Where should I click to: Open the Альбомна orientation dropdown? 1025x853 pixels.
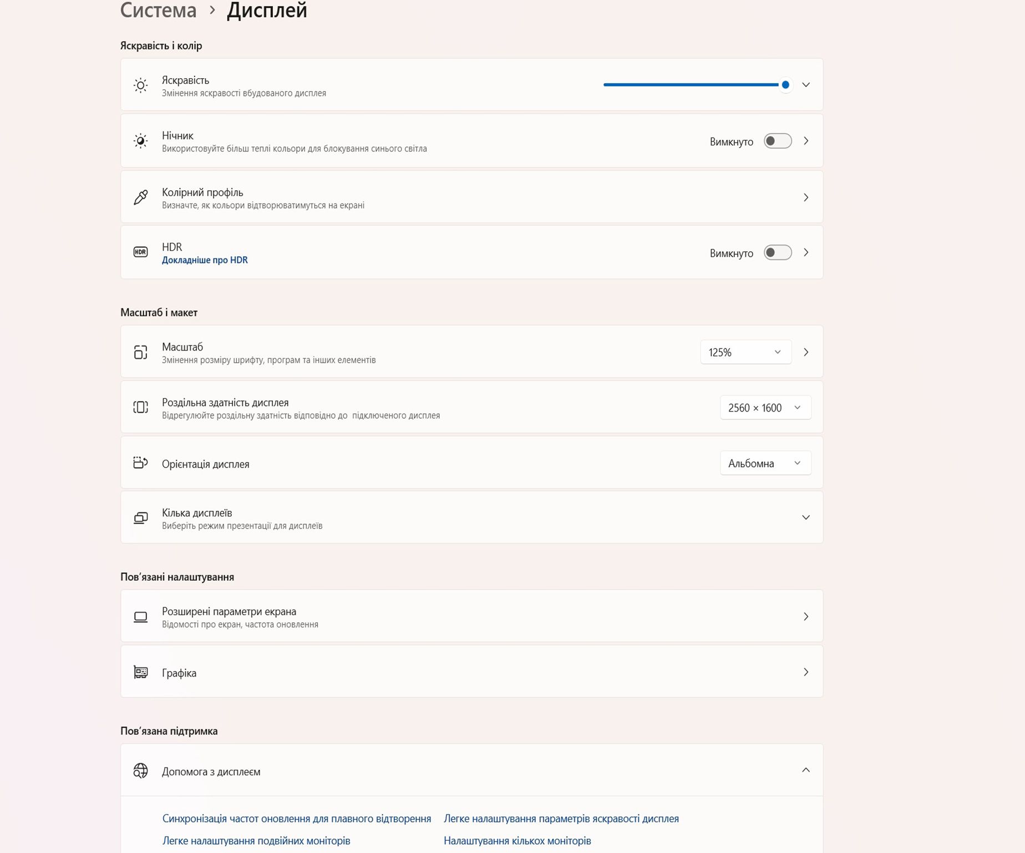pos(765,463)
